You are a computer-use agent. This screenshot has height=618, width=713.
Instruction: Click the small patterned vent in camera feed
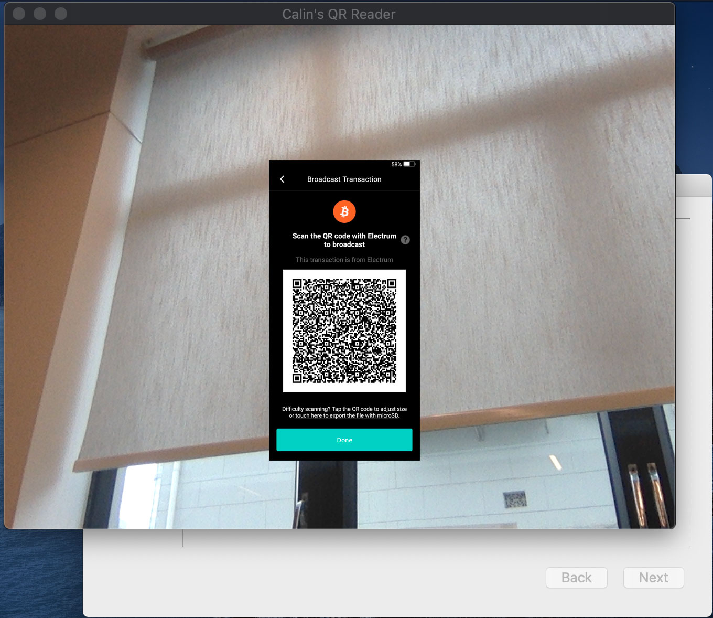point(515,499)
